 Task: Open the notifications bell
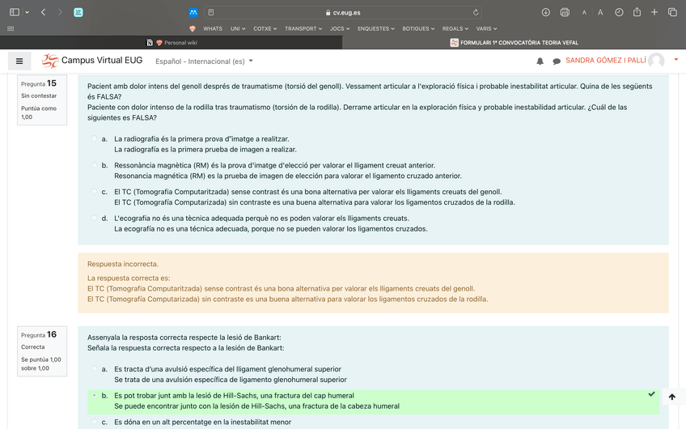[540, 62]
